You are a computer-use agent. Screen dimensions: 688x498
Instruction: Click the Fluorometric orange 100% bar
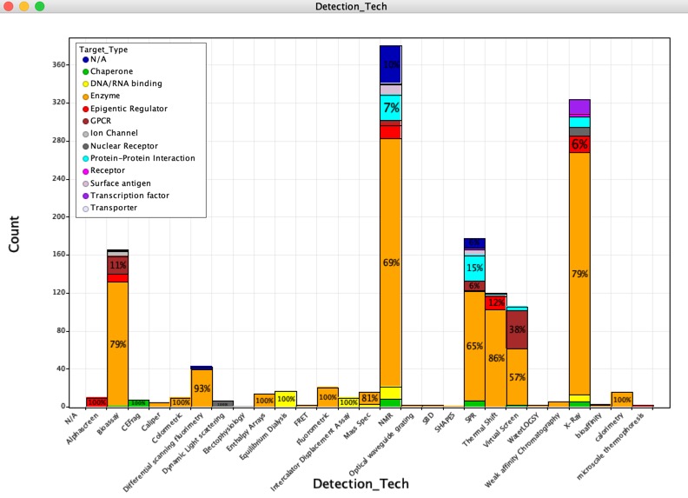pyautogui.click(x=327, y=397)
